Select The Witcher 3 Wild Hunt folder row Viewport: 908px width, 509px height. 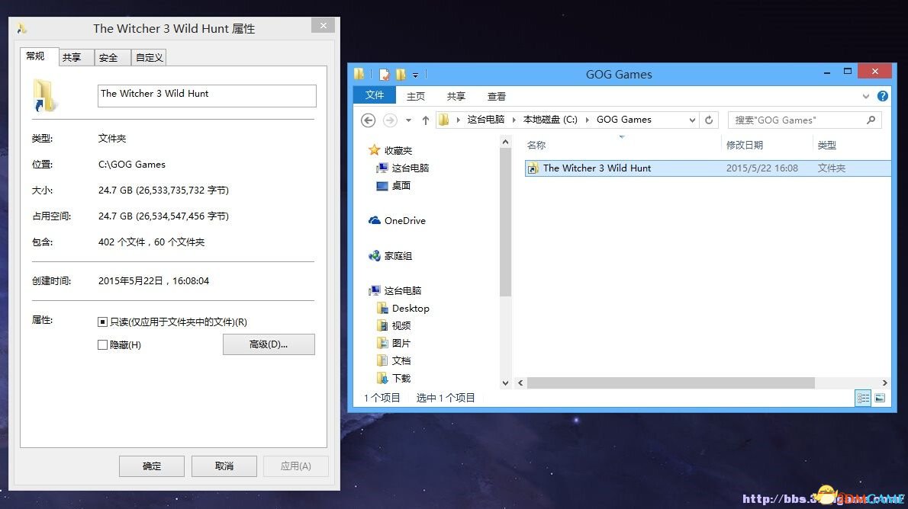[x=707, y=168]
